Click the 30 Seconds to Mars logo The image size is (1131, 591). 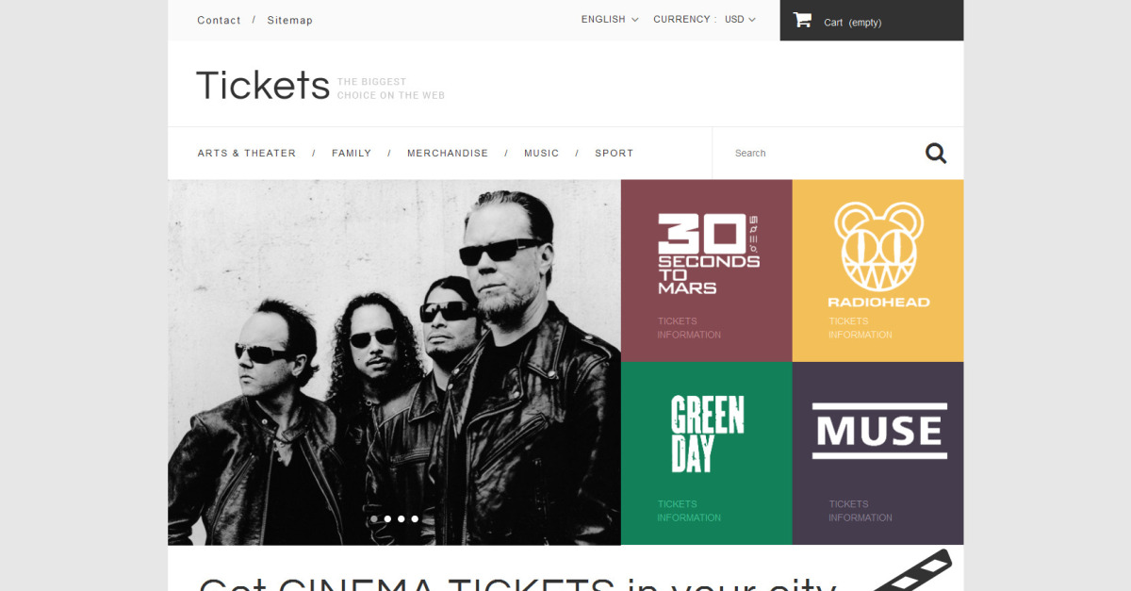(x=709, y=254)
